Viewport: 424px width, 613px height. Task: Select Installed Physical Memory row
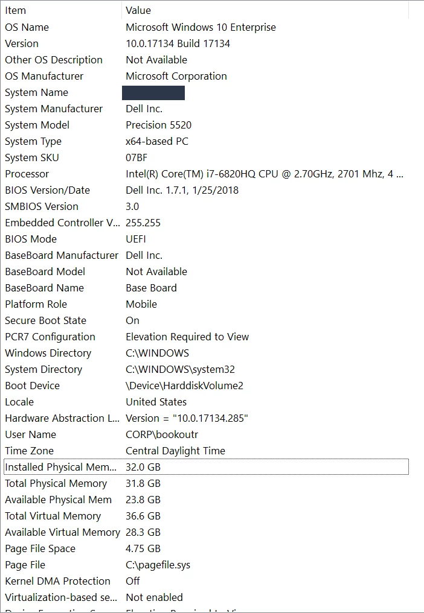207,467
